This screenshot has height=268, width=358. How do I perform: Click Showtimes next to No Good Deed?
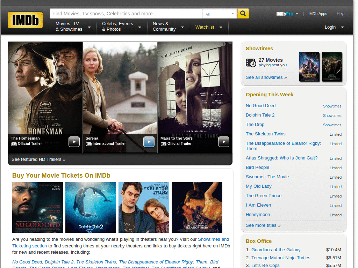pyautogui.click(x=332, y=106)
